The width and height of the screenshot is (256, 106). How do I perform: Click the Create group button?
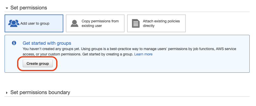coord(38,64)
